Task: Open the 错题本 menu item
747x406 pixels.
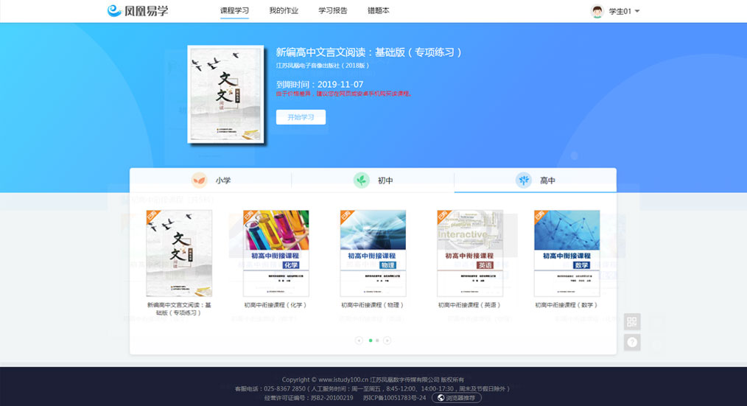Action: pyautogui.click(x=378, y=10)
